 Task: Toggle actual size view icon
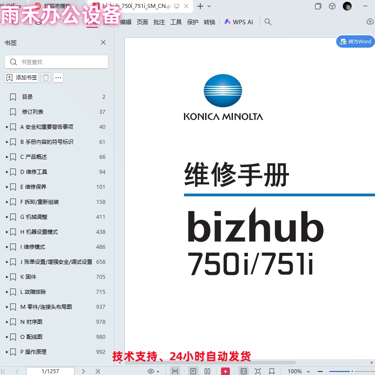(244, 371)
